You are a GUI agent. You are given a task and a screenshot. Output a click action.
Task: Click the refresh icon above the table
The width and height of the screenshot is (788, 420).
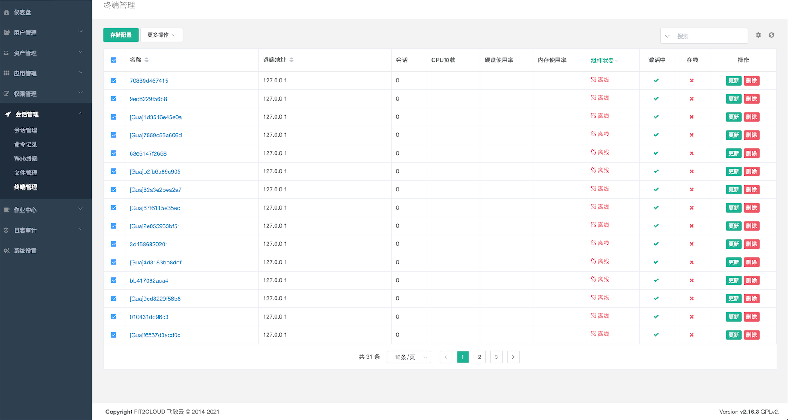(772, 35)
